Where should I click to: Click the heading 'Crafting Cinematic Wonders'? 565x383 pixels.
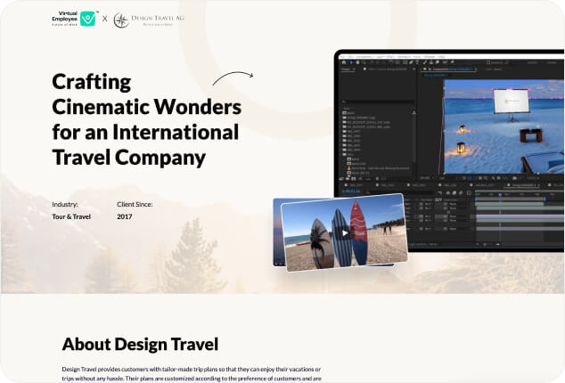147,94
